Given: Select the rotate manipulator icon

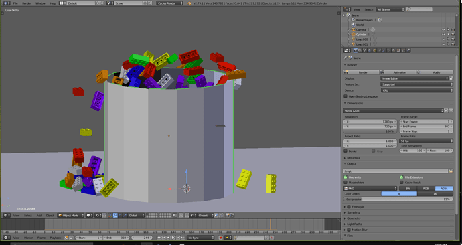Looking at the screenshot, I should point(120,216).
